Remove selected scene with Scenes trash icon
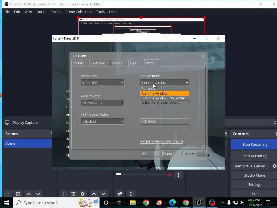This screenshot has height=208, width=277. [x=18, y=194]
